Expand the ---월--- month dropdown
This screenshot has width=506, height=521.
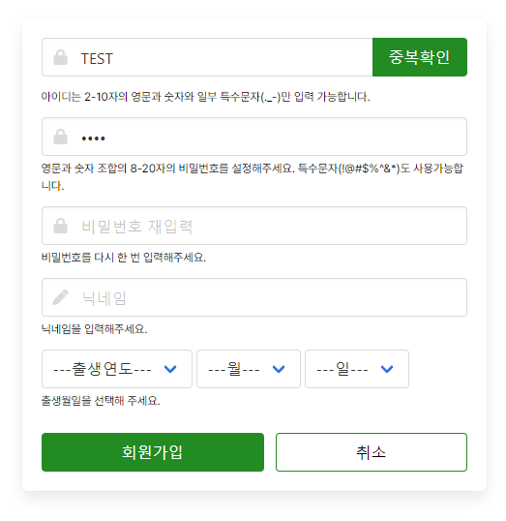click(x=249, y=369)
